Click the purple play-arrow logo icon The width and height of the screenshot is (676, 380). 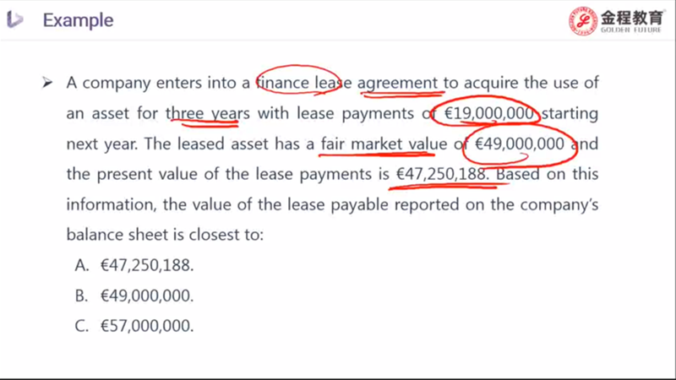(15, 19)
